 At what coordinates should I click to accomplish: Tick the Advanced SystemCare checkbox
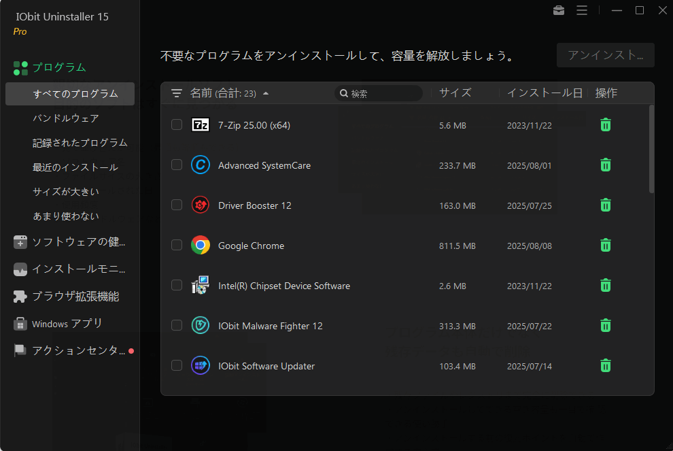tap(176, 165)
